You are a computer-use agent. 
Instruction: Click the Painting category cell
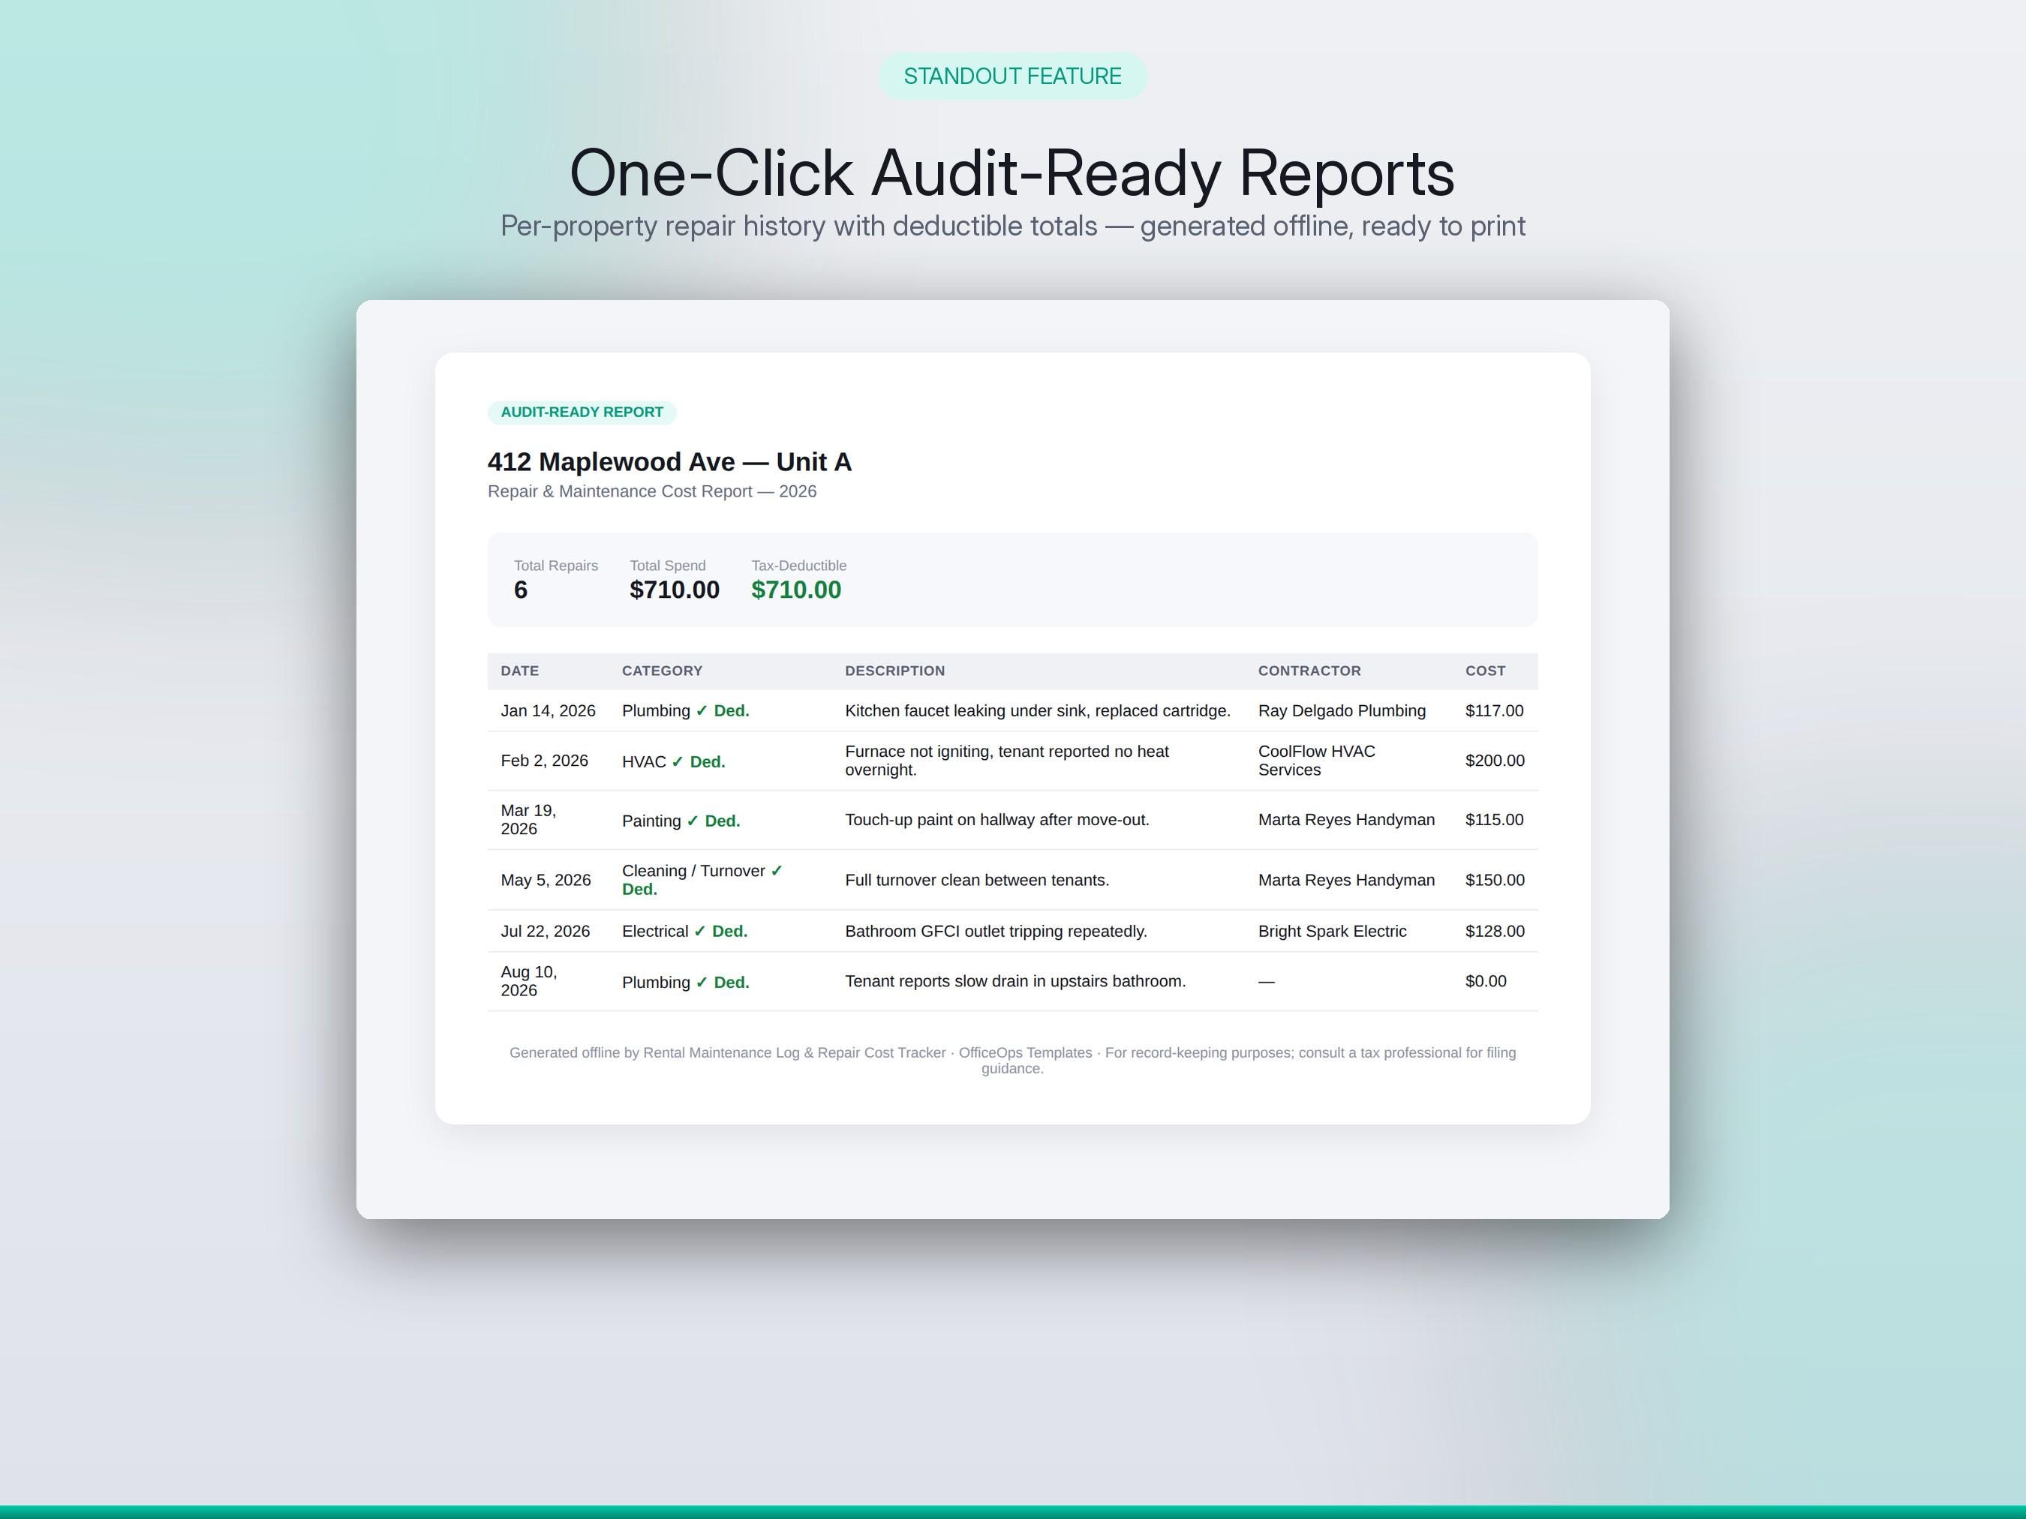pyautogui.click(x=681, y=821)
